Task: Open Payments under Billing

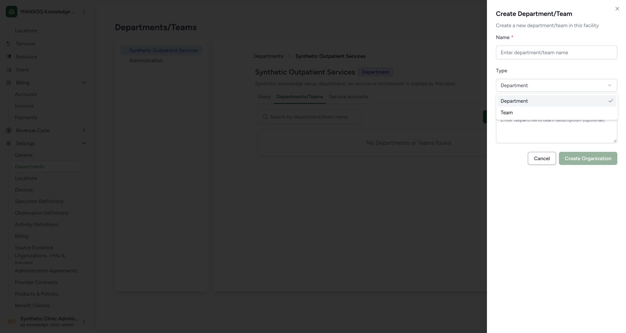Action: (26, 118)
